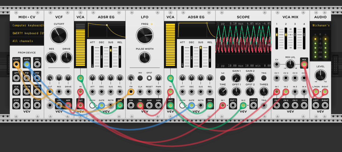Image resolution: width=342 pixels, height=152 pixels.
Task: Click the Scope GAIN 1 knob
Action: coord(237,78)
